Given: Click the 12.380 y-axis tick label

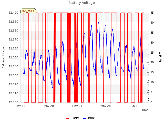Looking at the screenshot, I should point(14,31).
